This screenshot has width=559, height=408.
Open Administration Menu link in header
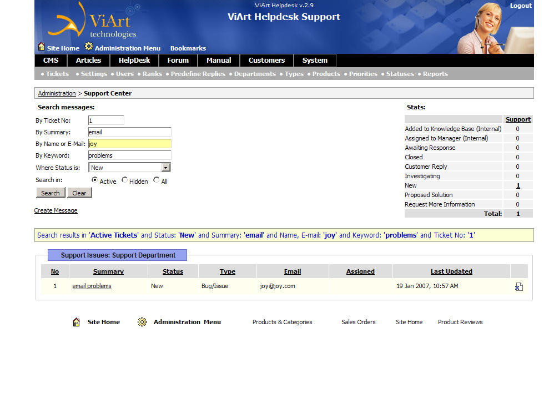[128, 48]
